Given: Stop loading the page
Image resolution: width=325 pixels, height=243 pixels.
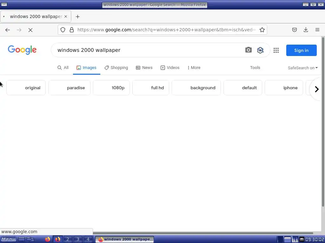Looking at the screenshot, I should coord(30,30).
